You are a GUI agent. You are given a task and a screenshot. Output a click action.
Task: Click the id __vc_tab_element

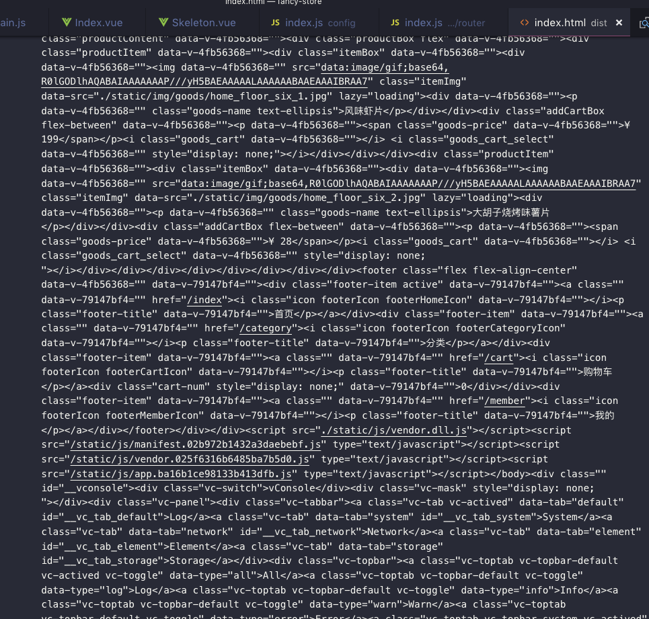coord(111,546)
